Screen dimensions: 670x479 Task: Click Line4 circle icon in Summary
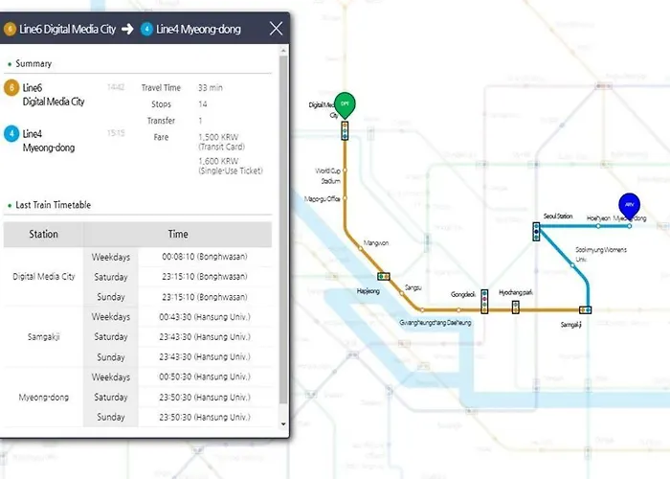[11, 133]
